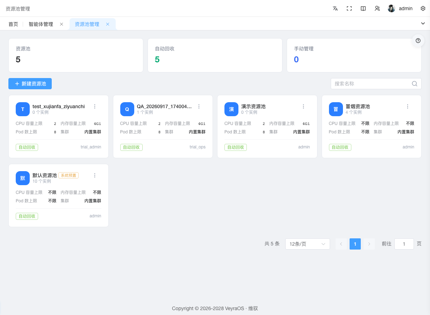Expand the tab list chevron

point(423,23)
